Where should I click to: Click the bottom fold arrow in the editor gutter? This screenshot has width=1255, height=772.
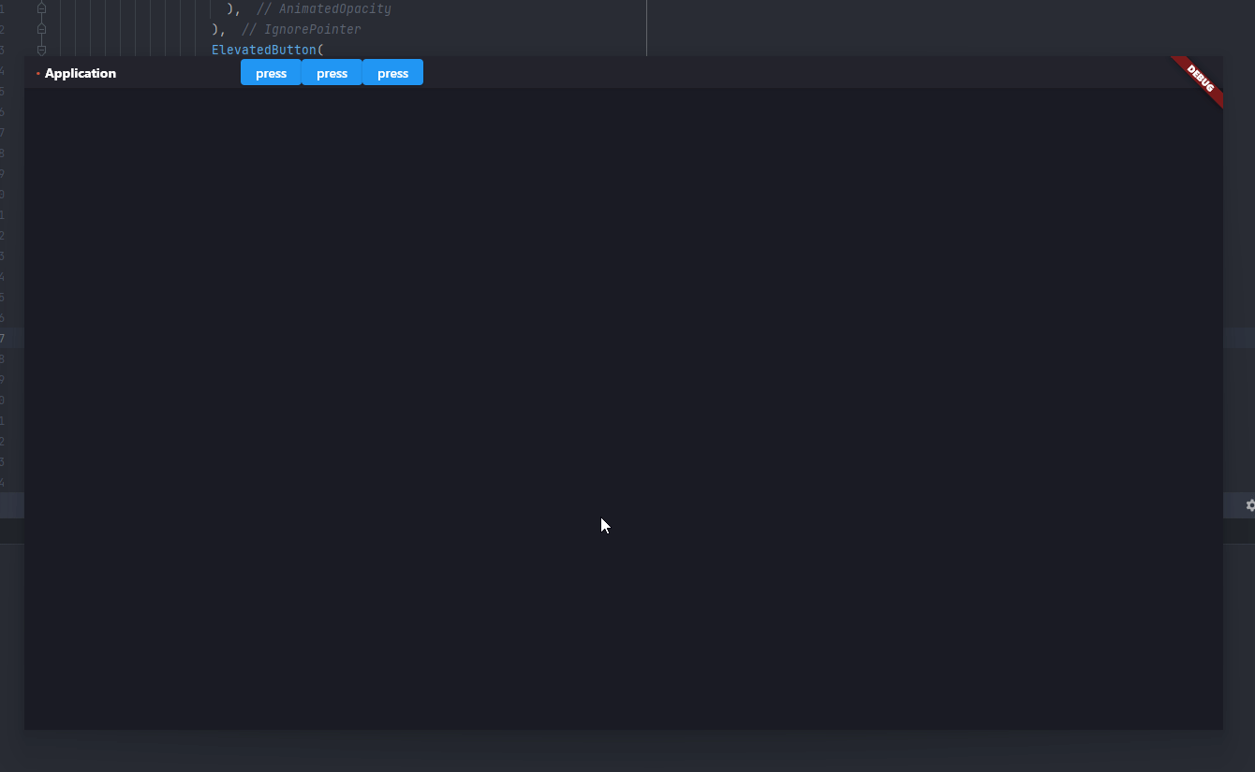coord(40,50)
